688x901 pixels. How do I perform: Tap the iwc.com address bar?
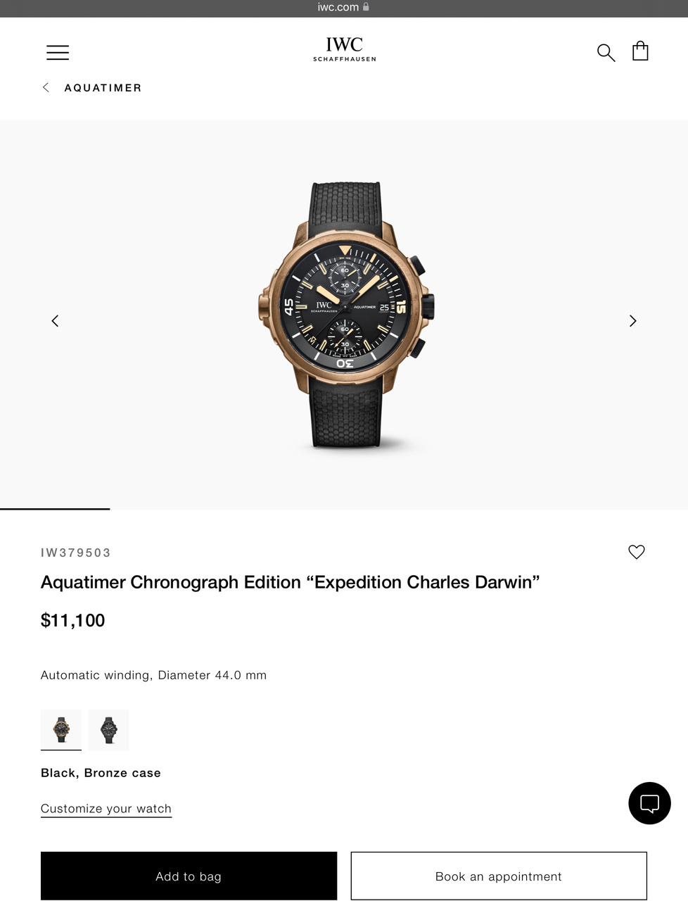(344, 8)
